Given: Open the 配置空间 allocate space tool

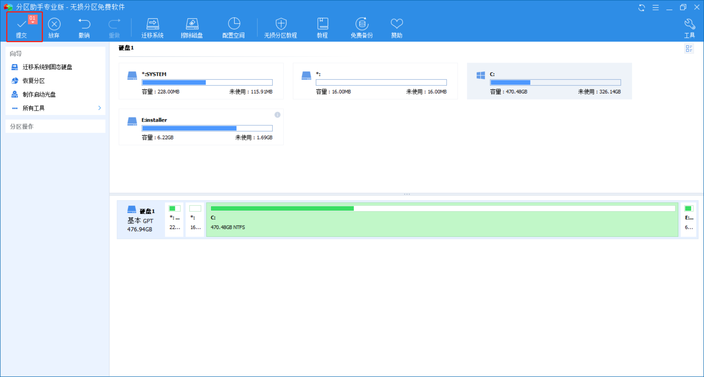Looking at the screenshot, I should 234,25.
